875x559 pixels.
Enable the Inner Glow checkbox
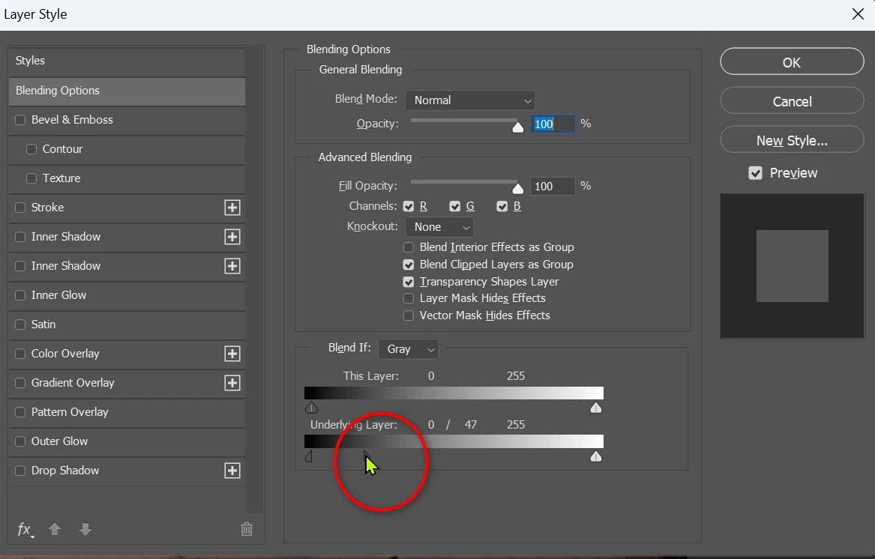pos(20,295)
